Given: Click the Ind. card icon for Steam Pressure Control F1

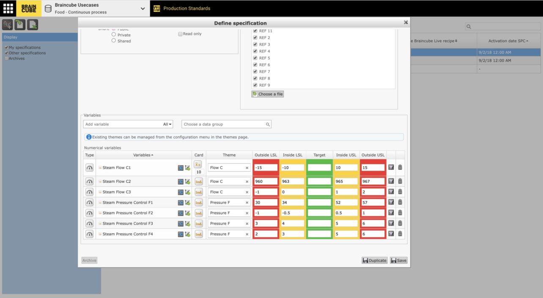Looking at the screenshot, I should click(199, 202).
